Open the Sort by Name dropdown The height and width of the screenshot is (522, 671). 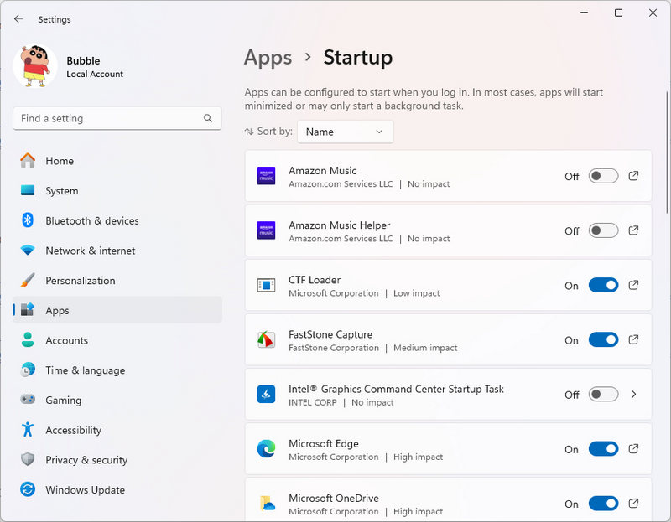[345, 132]
